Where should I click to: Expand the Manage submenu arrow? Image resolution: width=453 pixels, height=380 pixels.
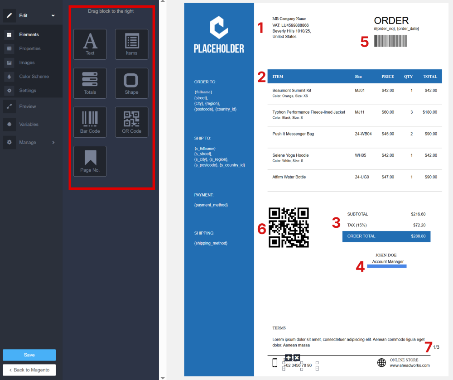pyautogui.click(x=53, y=142)
